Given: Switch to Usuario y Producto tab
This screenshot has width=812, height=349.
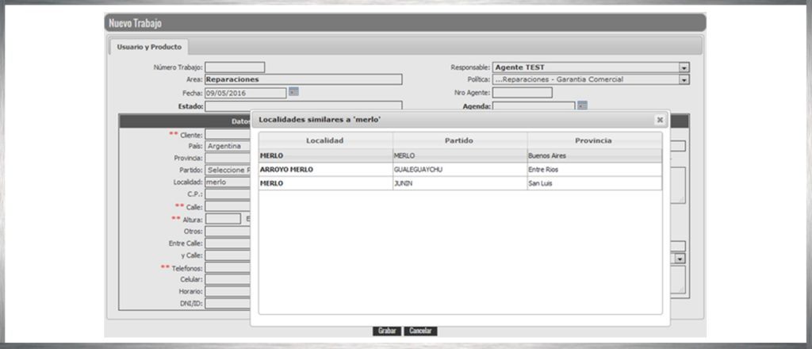Looking at the screenshot, I should [x=149, y=48].
